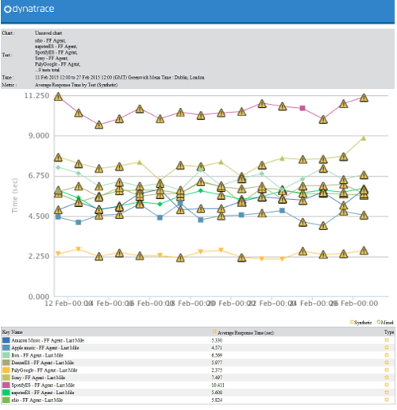This screenshot has height=410, width=397.
Task: Click the 10.411 response time value
Action: coord(218,385)
